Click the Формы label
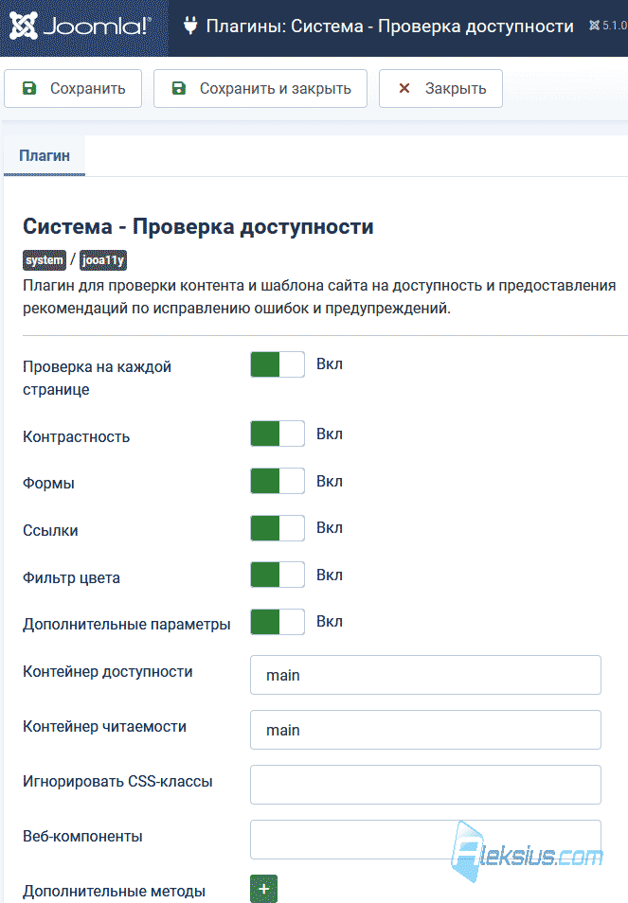This screenshot has width=628, height=903. pos(48,483)
